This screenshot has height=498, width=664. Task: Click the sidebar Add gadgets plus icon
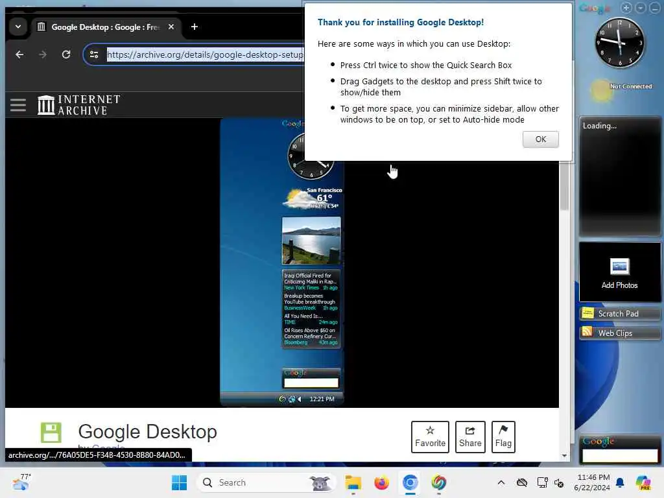[x=626, y=8]
